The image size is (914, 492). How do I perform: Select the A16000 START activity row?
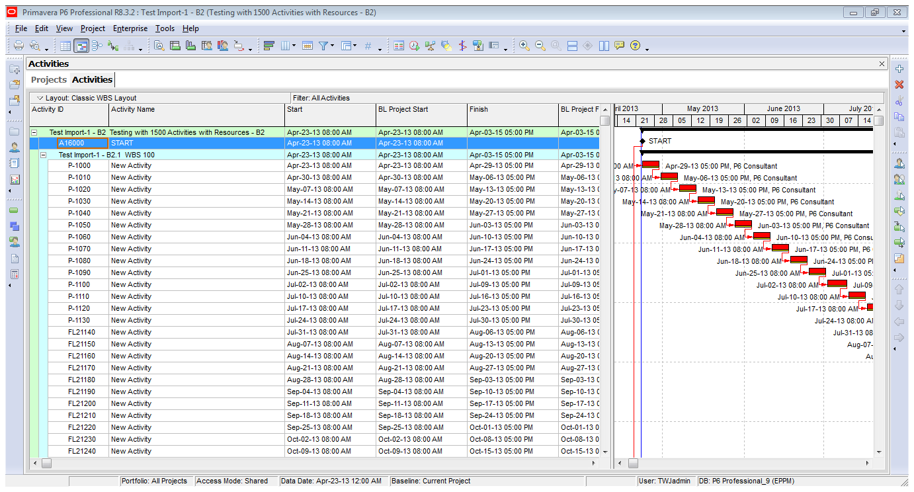click(314, 143)
